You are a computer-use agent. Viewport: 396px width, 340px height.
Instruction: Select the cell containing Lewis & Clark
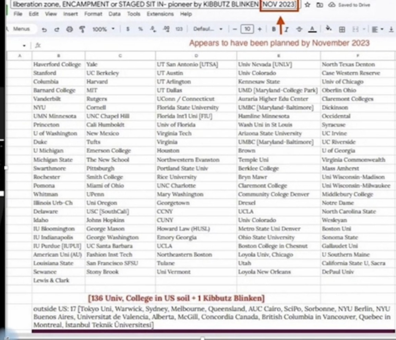[x=59, y=280]
